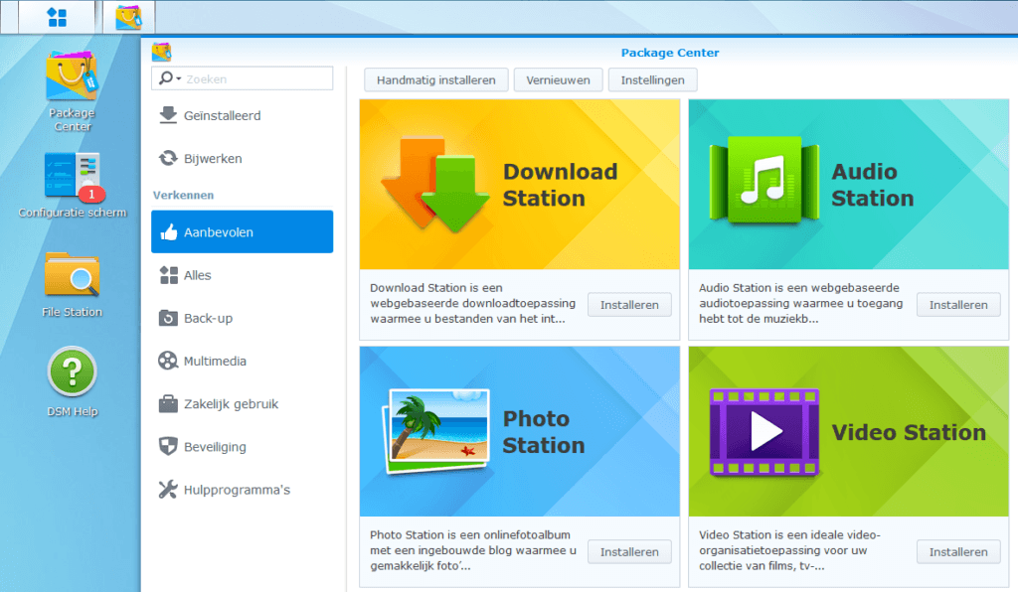The width and height of the screenshot is (1018, 592).
Task: Open the Photo Station banner title
Action: [x=544, y=432]
